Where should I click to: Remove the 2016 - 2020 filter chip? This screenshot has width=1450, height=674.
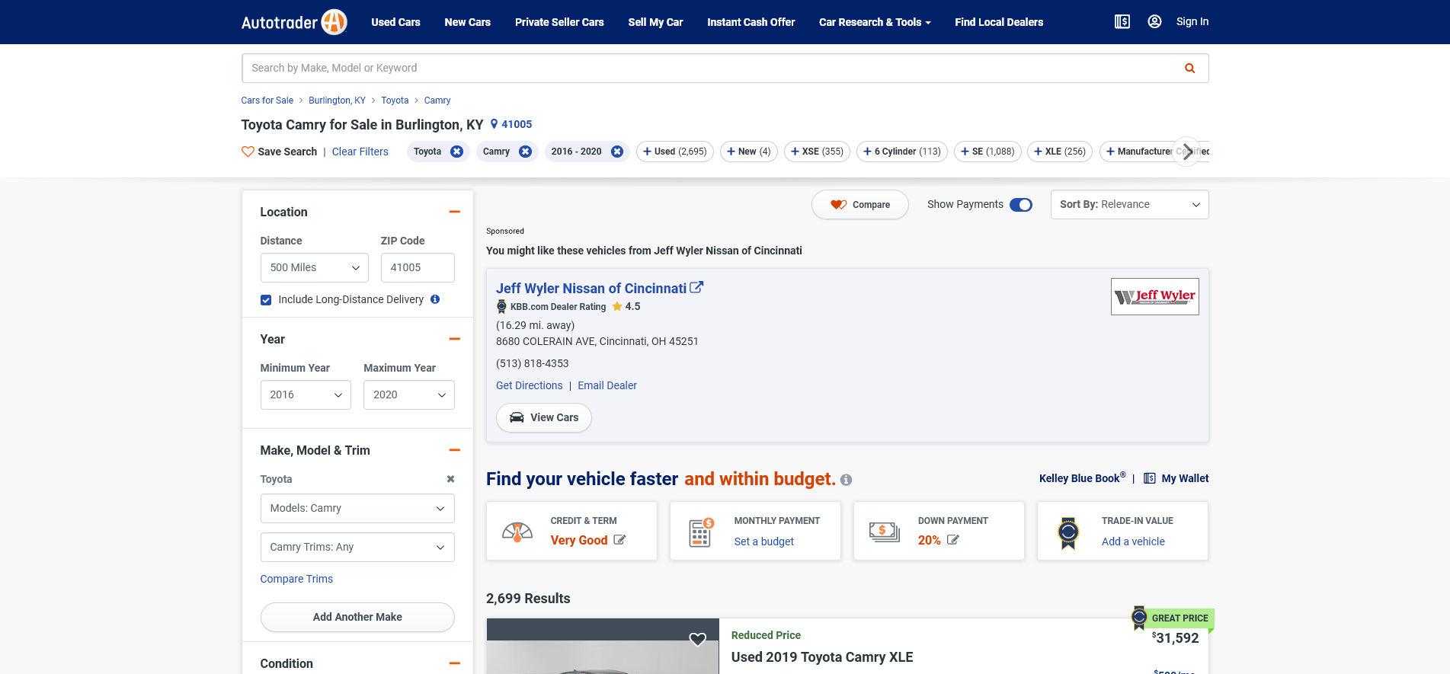point(617,152)
